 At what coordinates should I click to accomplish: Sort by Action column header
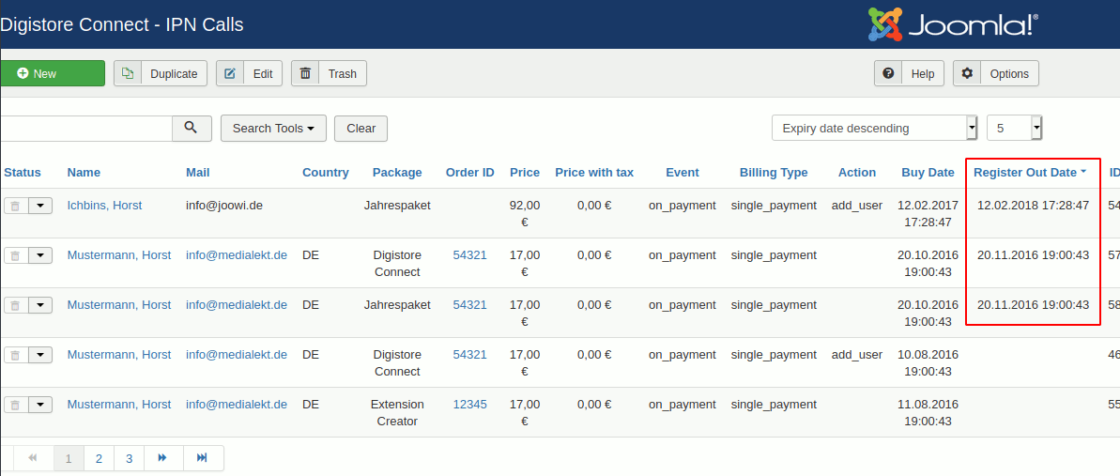point(857,172)
